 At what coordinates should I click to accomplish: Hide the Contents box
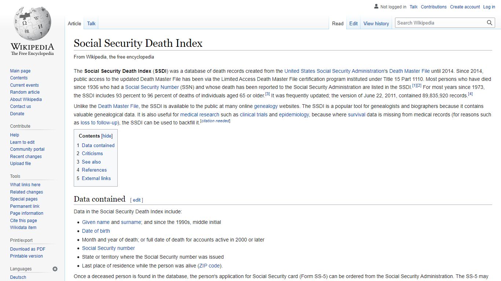coord(107,136)
